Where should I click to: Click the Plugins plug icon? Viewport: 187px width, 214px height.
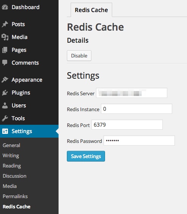[5, 93]
